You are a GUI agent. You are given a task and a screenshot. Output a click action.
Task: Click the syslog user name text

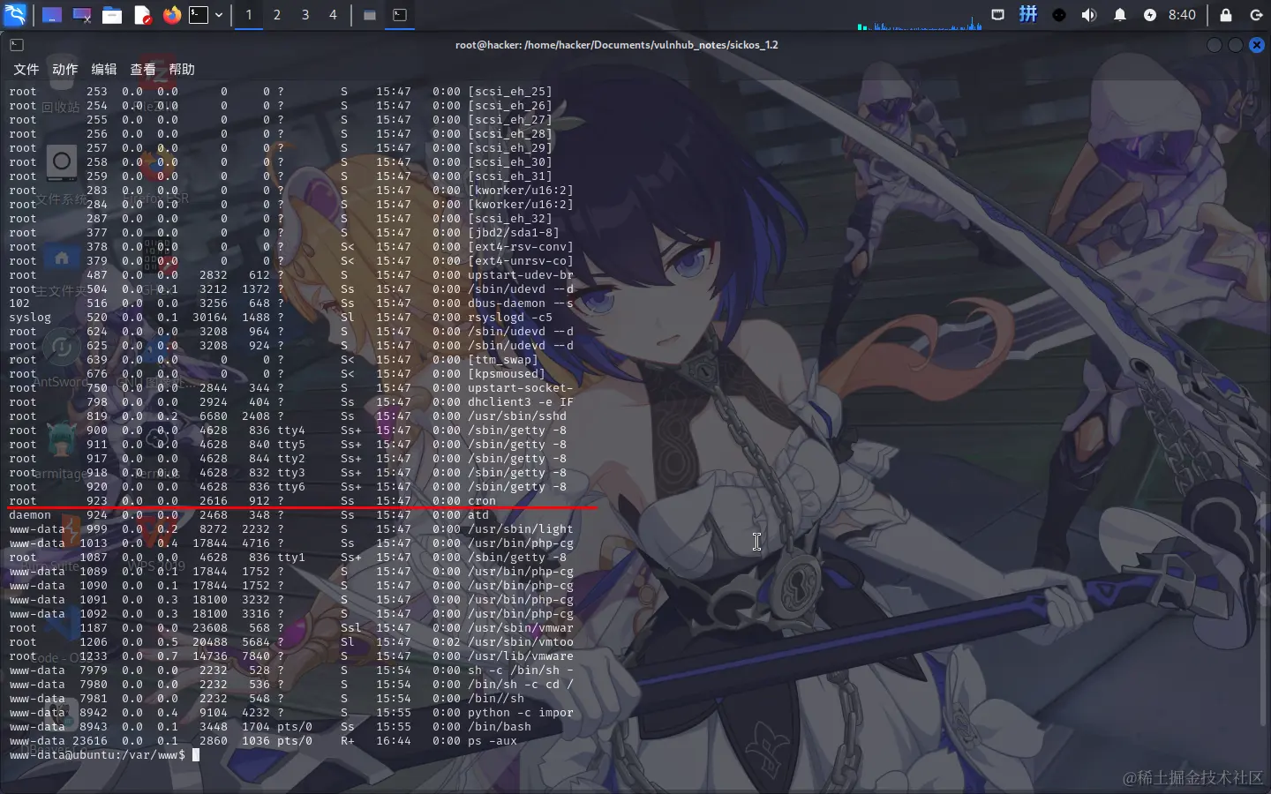tap(30, 318)
